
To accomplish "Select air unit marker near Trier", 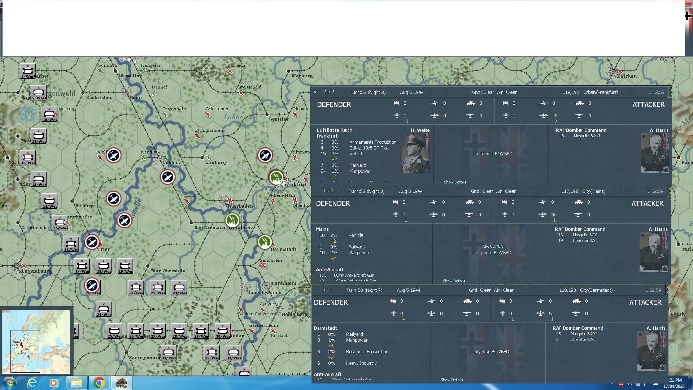I will 92,242.
